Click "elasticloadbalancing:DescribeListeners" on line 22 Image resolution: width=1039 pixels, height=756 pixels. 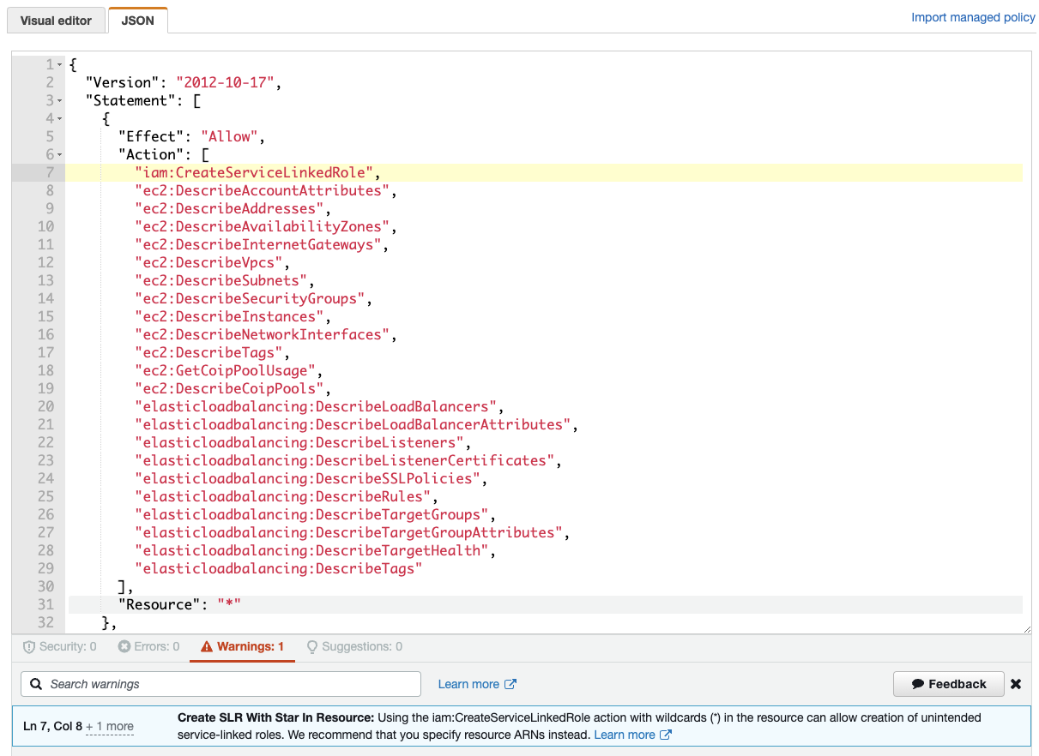299,443
